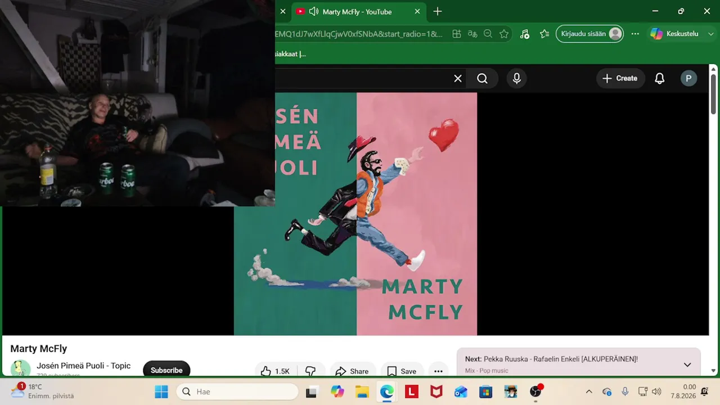This screenshot has width=720, height=405.
Task: Open OBS Studio from the taskbar
Action: pos(535,391)
